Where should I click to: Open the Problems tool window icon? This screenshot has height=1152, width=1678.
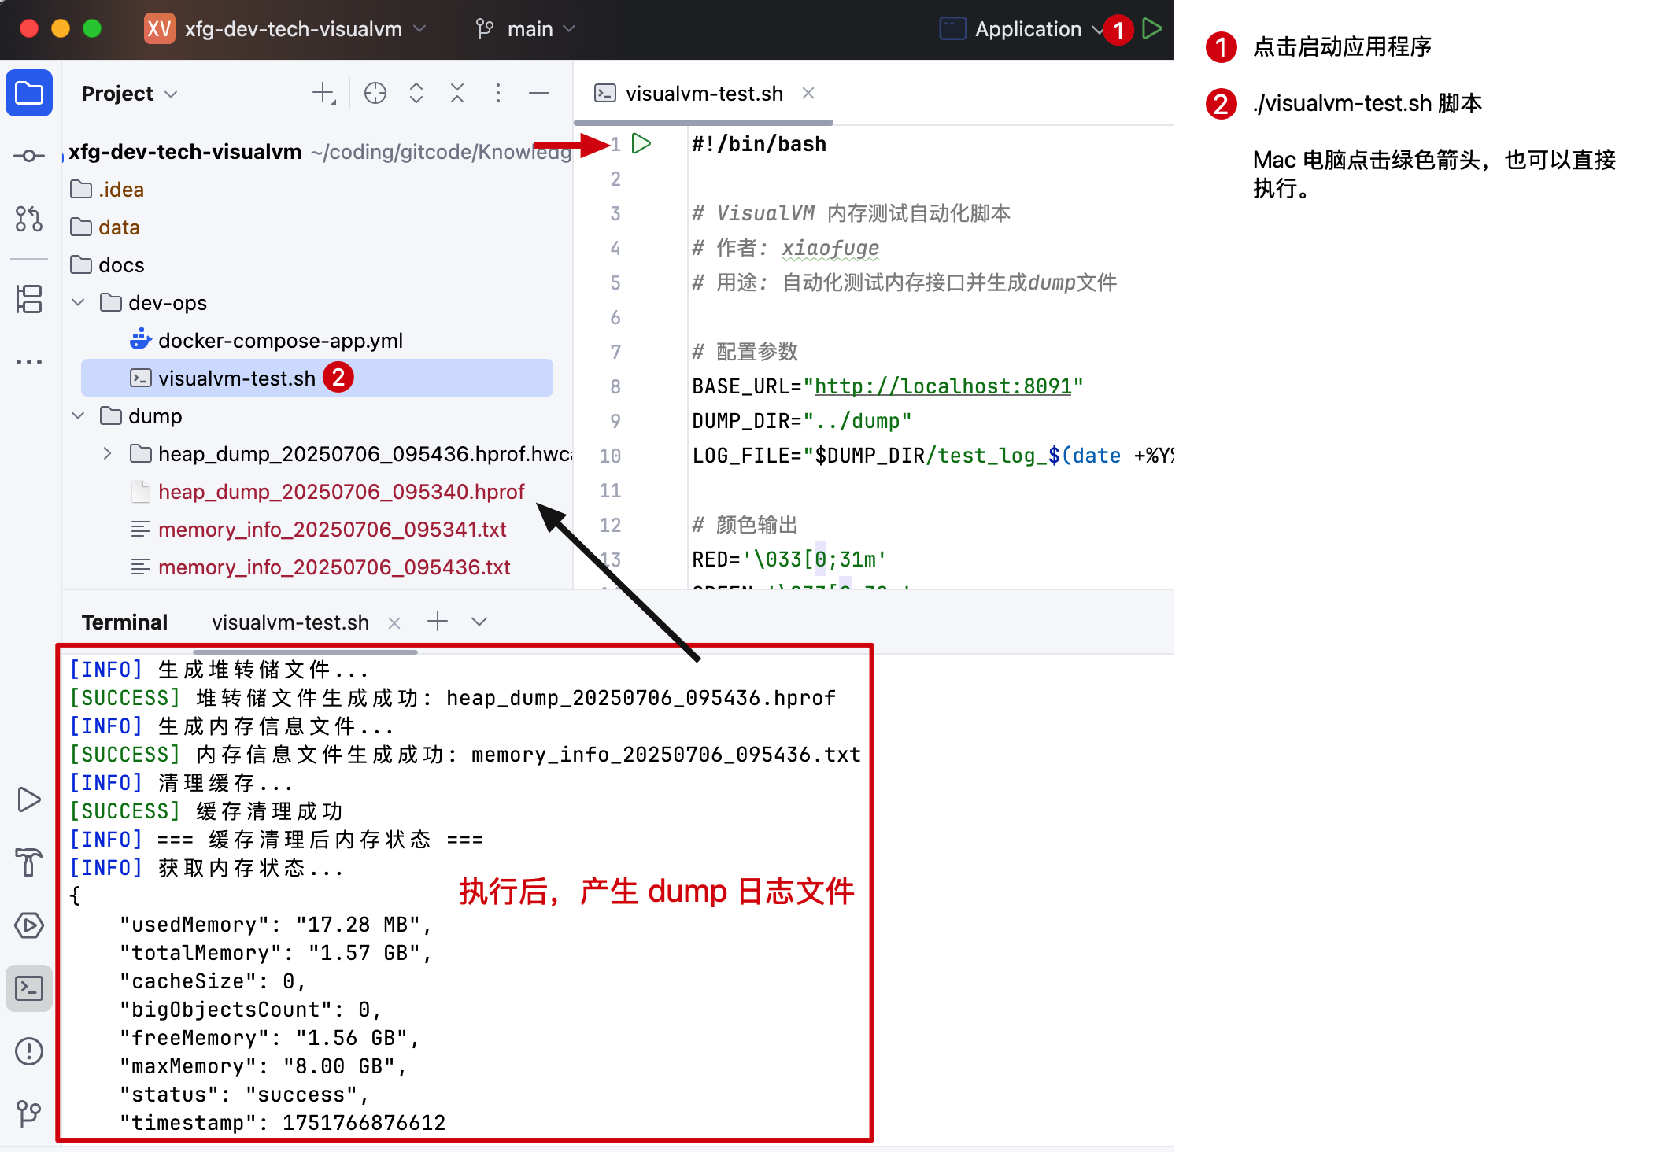coord(29,1051)
